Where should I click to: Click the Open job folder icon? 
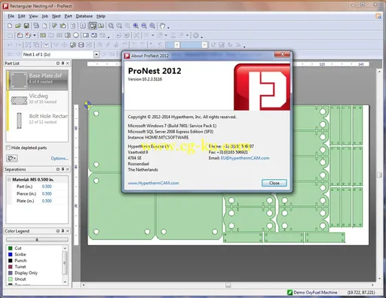coord(18,26)
